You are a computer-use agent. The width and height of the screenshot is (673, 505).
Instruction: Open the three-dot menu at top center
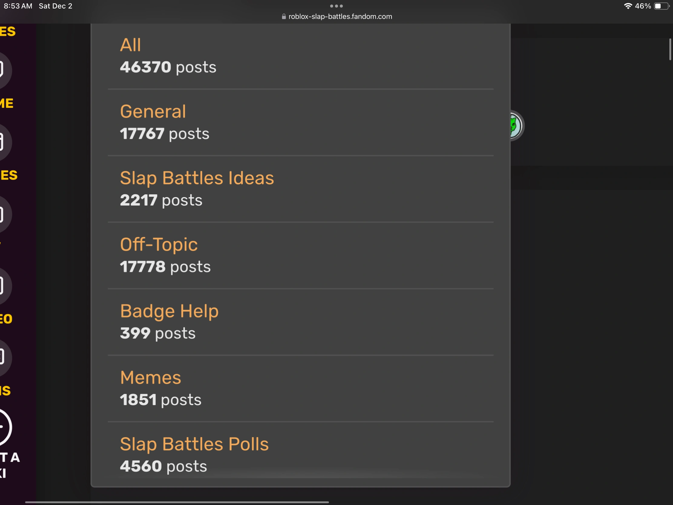336,6
